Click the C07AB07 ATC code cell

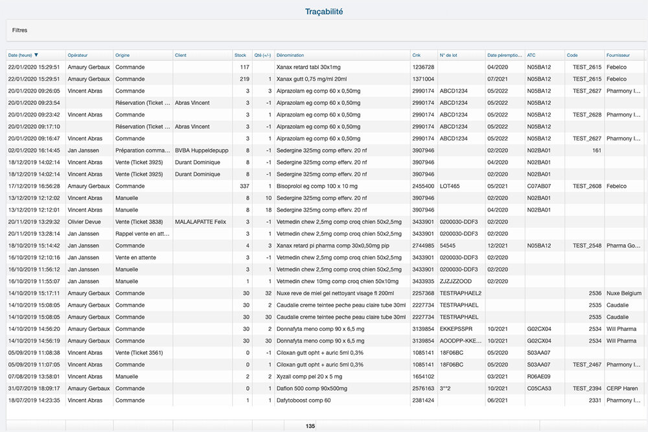[x=538, y=187]
